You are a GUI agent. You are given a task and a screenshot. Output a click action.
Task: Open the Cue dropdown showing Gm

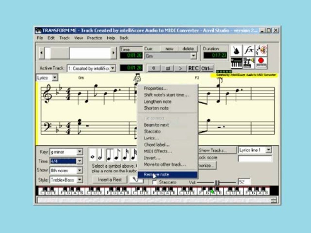tap(193, 56)
